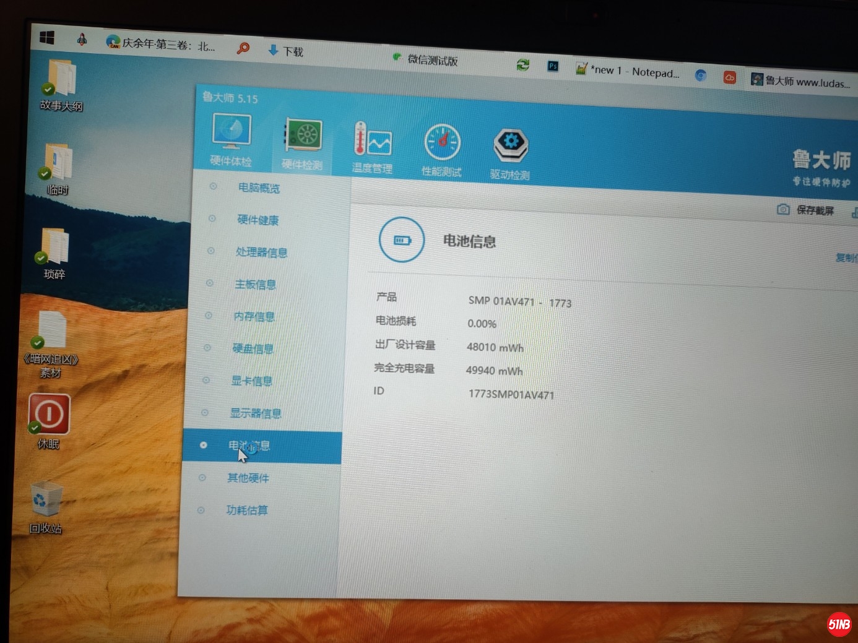View 显卡信息 graphics card info
858x643 pixels.
[x=251, y=381]
